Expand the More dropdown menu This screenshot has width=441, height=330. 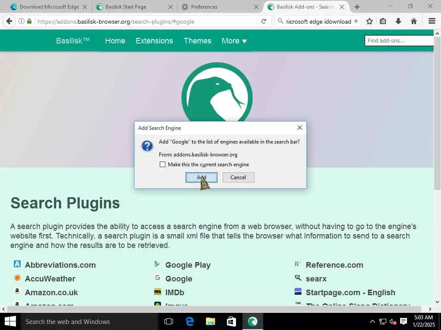(234, 41)
